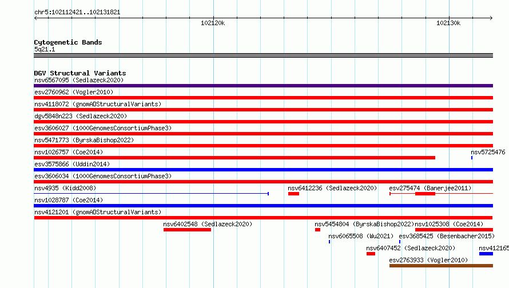Open nsv4118072 (gnomADStructuralVariants) label
The image size is (509, 288).
click(x=98, y=104)
